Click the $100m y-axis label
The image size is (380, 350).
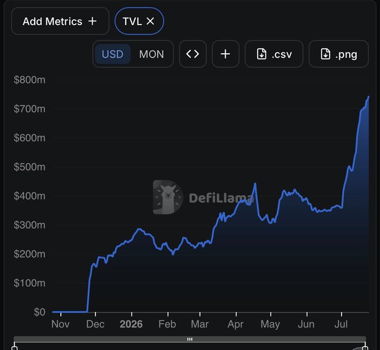[x=30, y=283]
